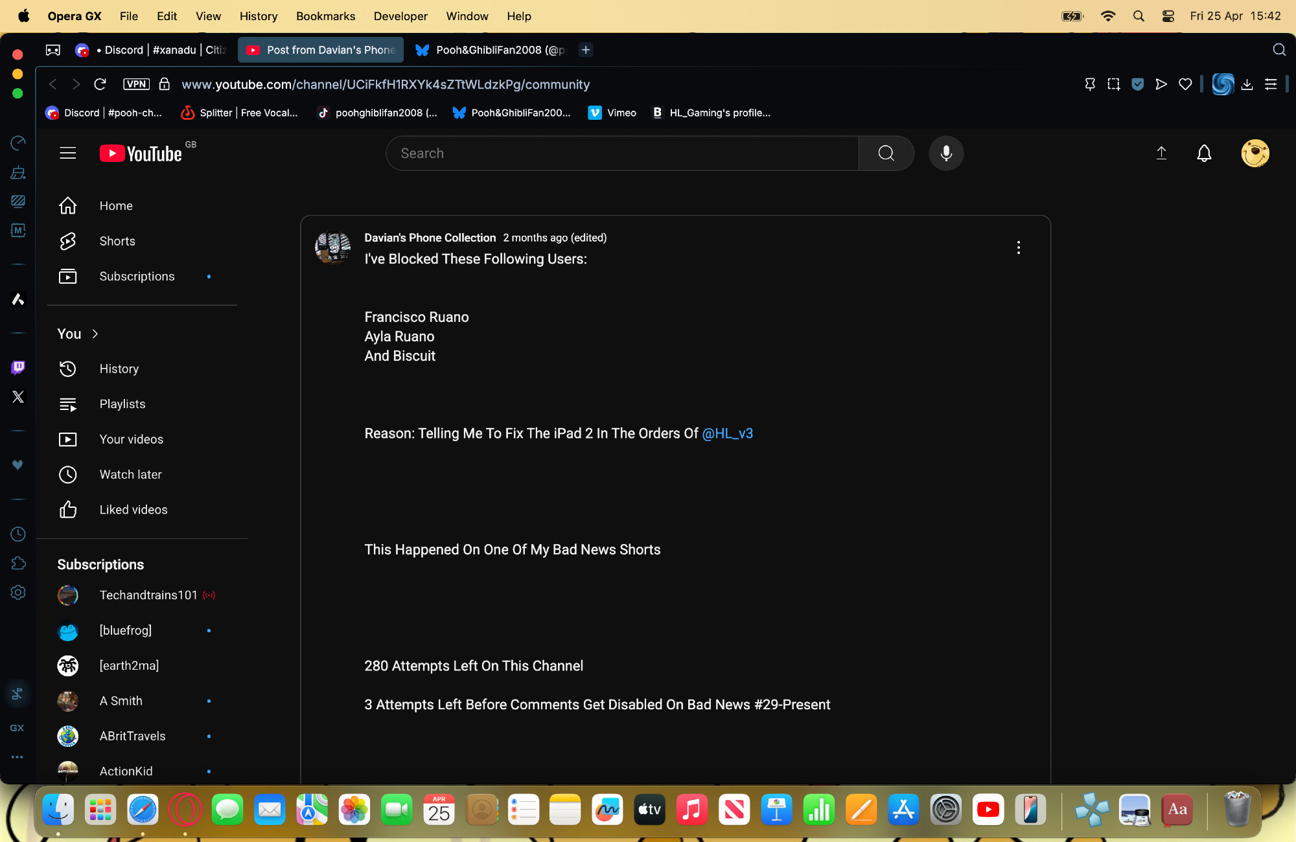Toggle the VPN badge
Viewport: 1296px width, 842px height.
click(x=137, y=84)
